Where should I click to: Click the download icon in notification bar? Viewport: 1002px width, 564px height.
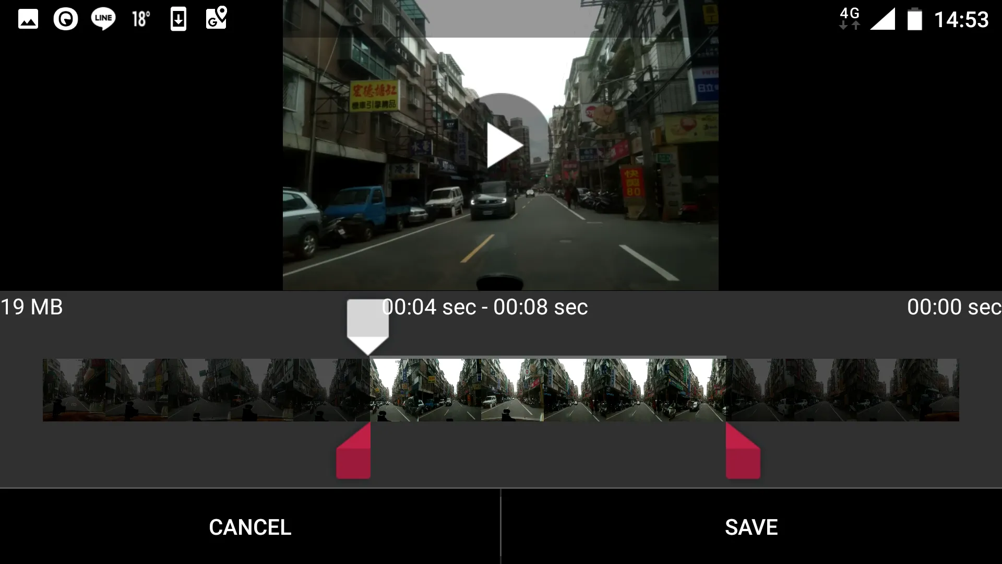[x=177, y=19]
